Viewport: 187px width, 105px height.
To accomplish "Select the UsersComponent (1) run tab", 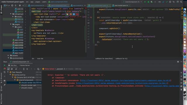I will (20, 62).
